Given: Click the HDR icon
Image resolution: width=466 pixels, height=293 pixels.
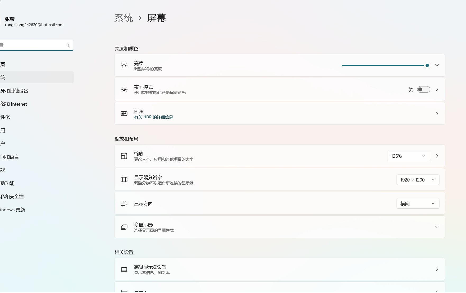Looking at the screenshot, I should coord(124,114).
